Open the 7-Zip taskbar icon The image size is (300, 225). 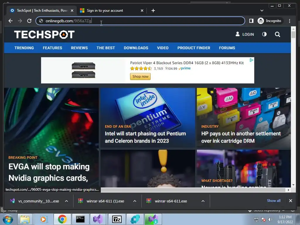117,219
